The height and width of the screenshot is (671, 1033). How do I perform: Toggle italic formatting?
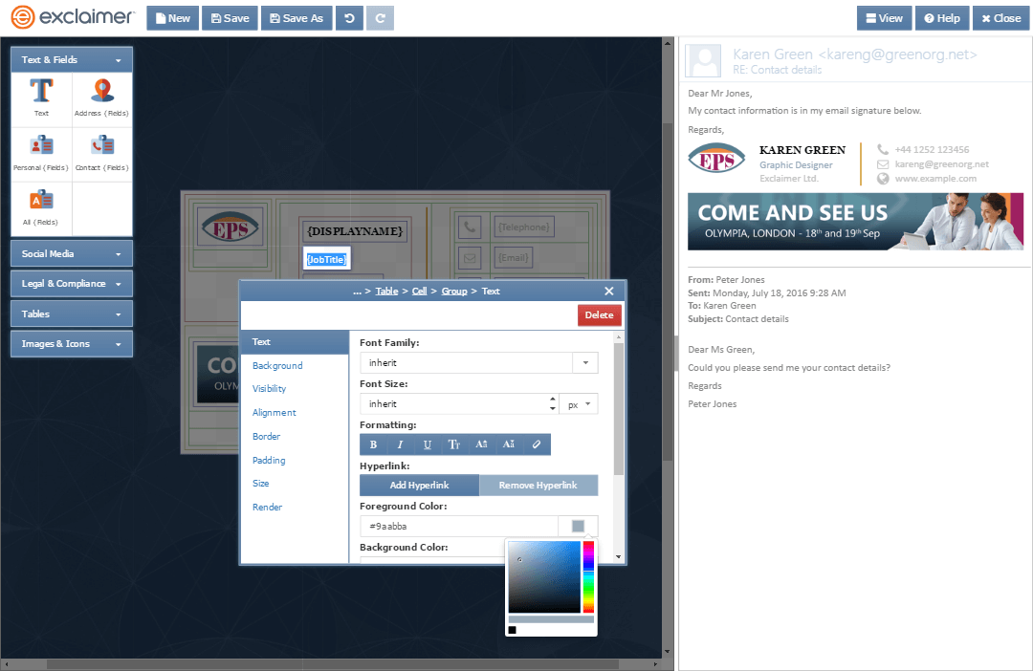pos(400,444)
